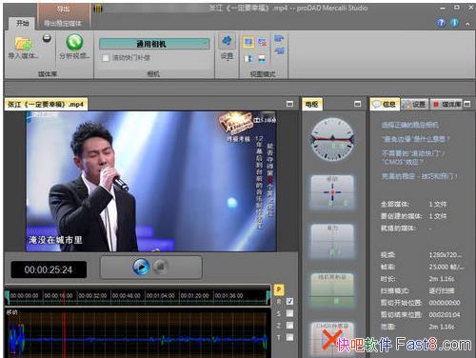
Task: Open the first help link in the info panel
Action: pos(409,125)
